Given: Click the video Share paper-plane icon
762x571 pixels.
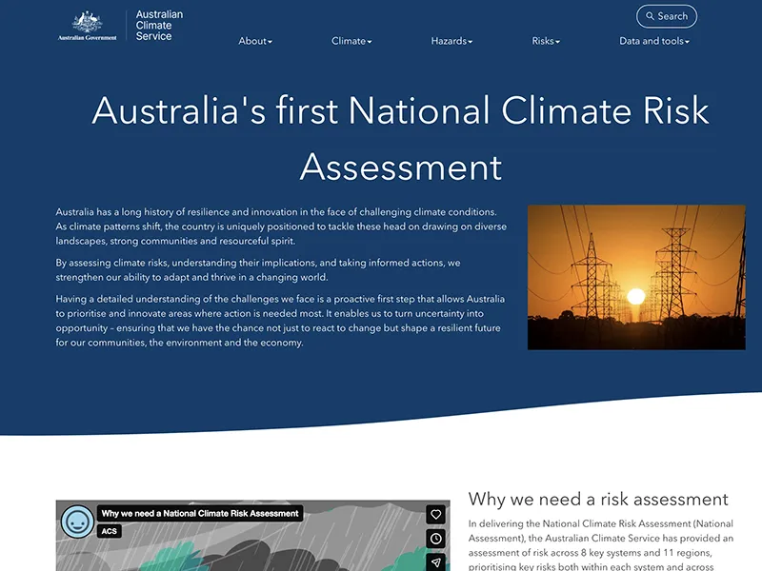Looking at the screenshot, I should pos(435,561).
